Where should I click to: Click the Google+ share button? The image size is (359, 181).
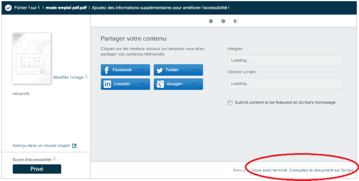[x=178, y=84]
